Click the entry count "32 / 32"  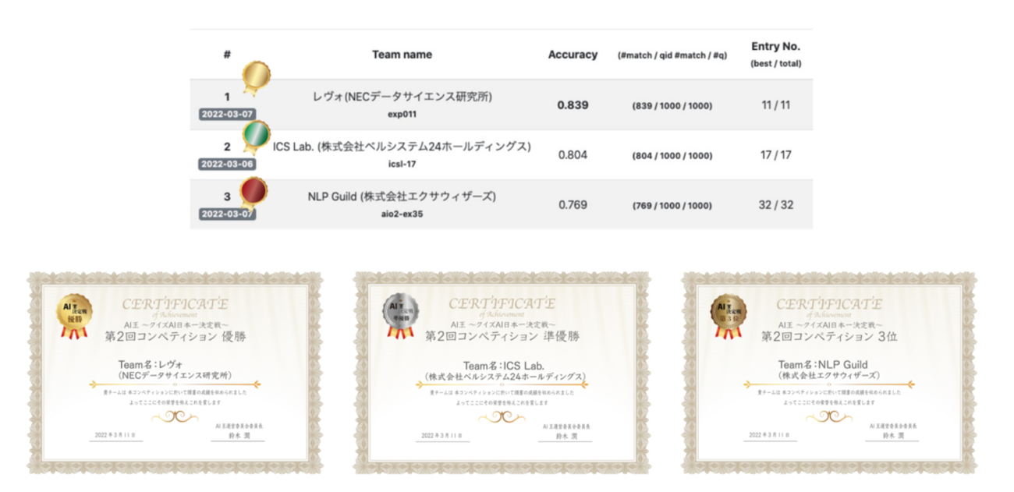(775, 204)
